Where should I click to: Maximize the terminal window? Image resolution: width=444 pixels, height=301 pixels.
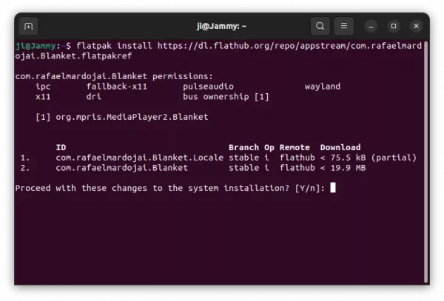tap(394, 26)
